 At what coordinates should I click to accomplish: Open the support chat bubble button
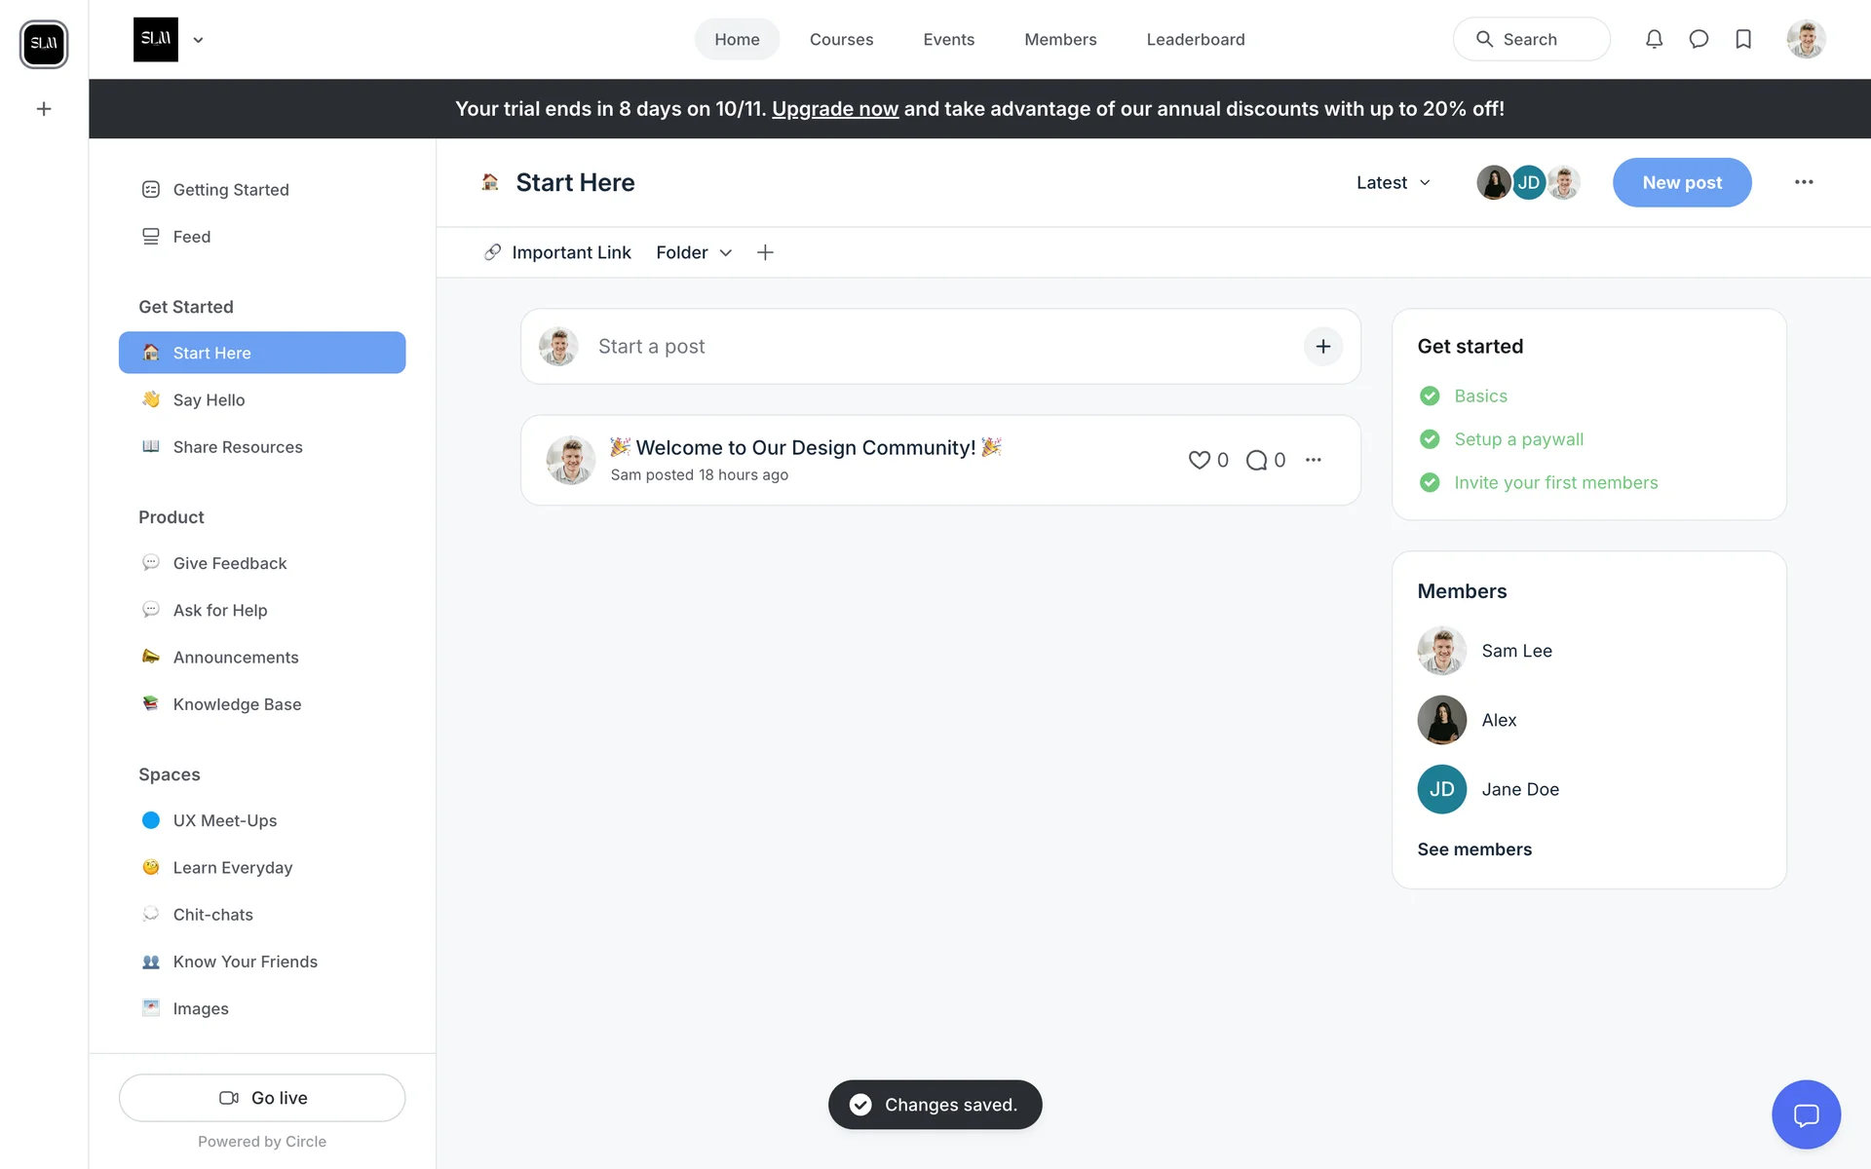pyautogui.click(x=1806, y=1114)
